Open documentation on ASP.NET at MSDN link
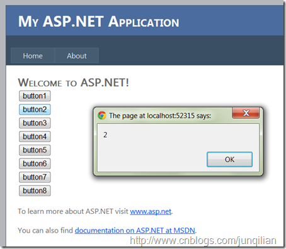Image resolution: width=286 pixels, height=249 pixels. [x=135, y=231]
